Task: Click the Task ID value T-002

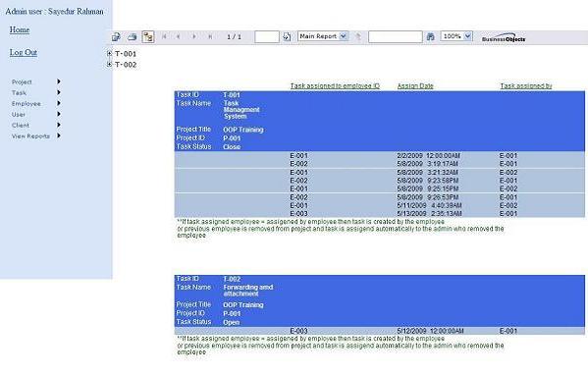Action: 232,279
